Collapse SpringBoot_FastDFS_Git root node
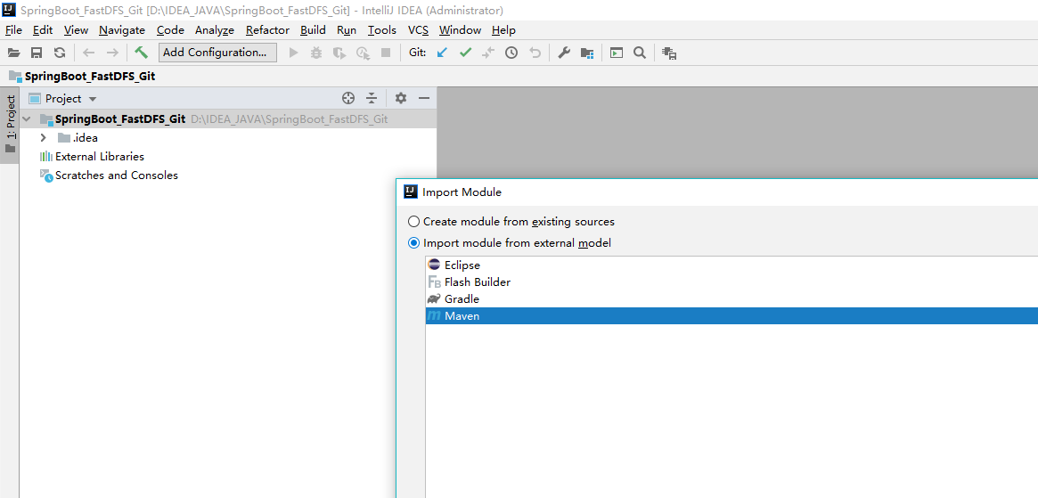Viewport: 1038px width, 498px height. 27,119
